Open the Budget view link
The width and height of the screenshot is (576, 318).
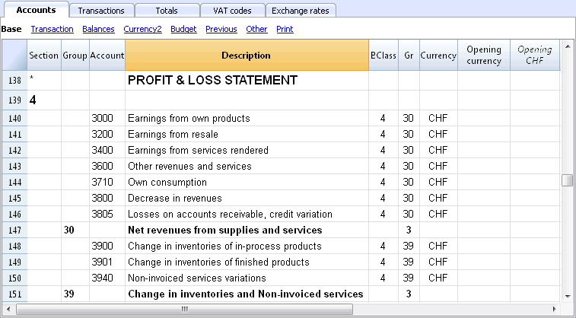[x=183, y=29]
